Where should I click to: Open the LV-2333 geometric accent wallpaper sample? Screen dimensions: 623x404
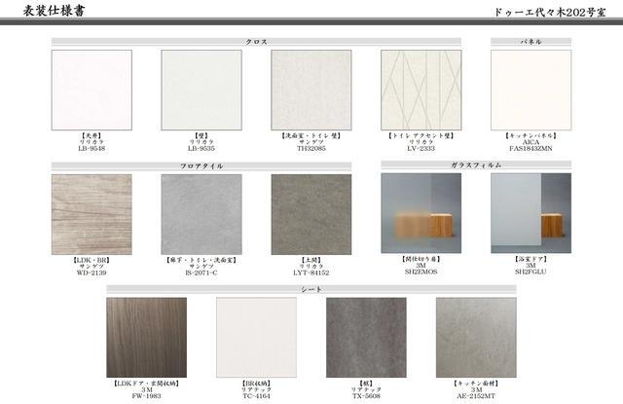point(421,90)
